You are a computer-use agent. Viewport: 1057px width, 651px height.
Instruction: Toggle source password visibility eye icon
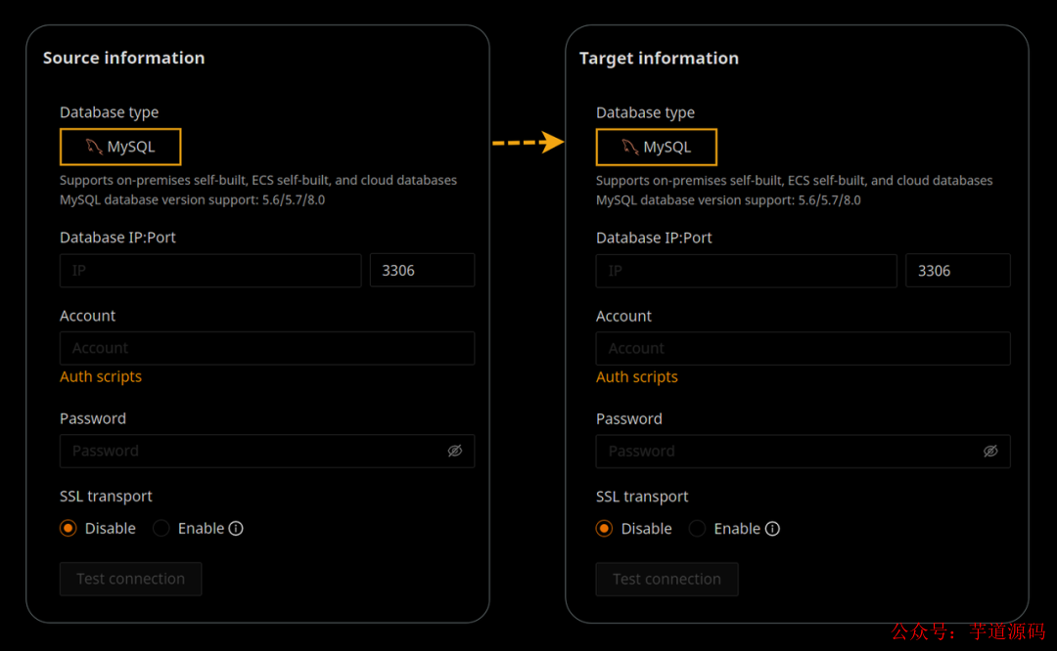pos(455,451)
